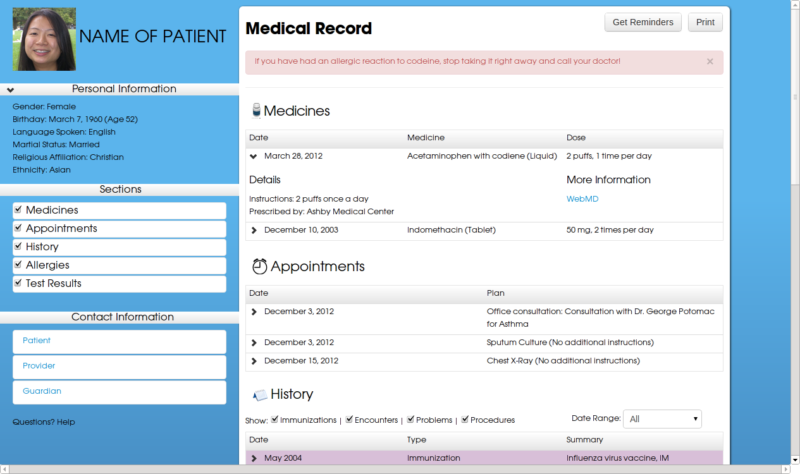Click the Print button

click(705, 22)
